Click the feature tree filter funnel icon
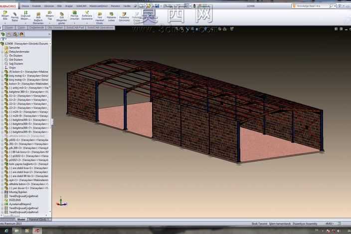Viewport: 351px width, 234px height. pos(3,39)
